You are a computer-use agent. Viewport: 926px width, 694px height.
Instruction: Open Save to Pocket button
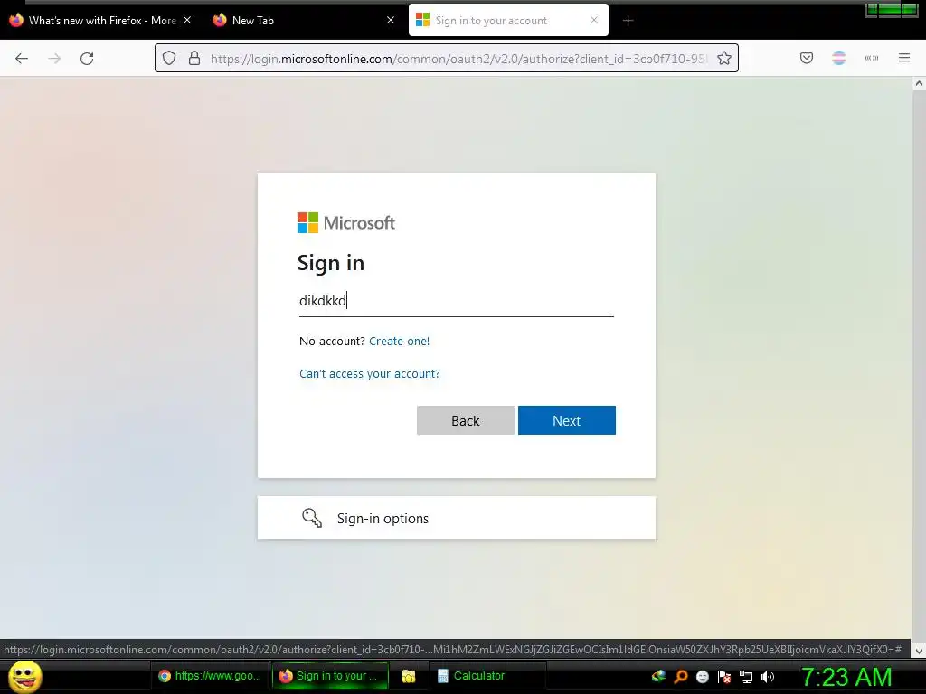pos(807,58)
